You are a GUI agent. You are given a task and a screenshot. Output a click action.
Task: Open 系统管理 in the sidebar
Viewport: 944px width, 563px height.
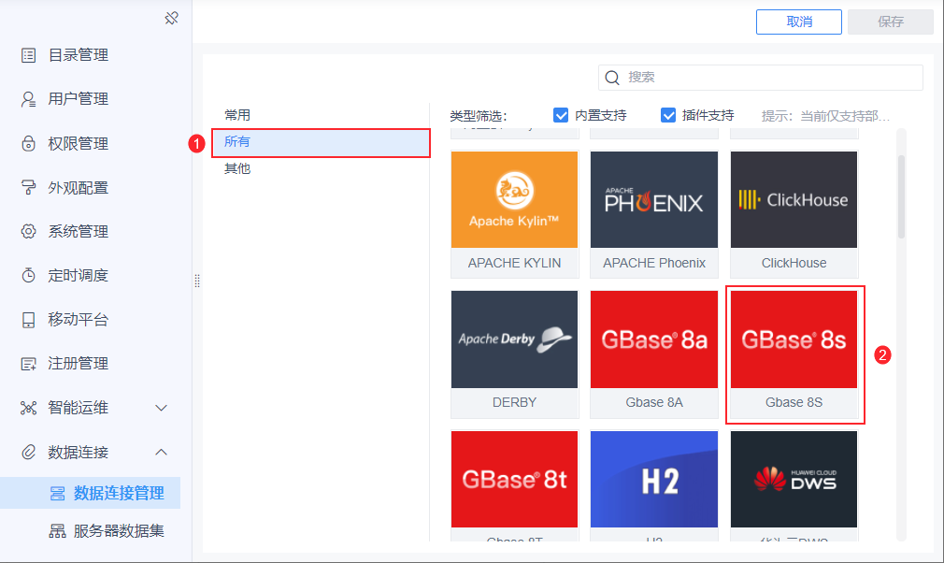pos(79,231)
